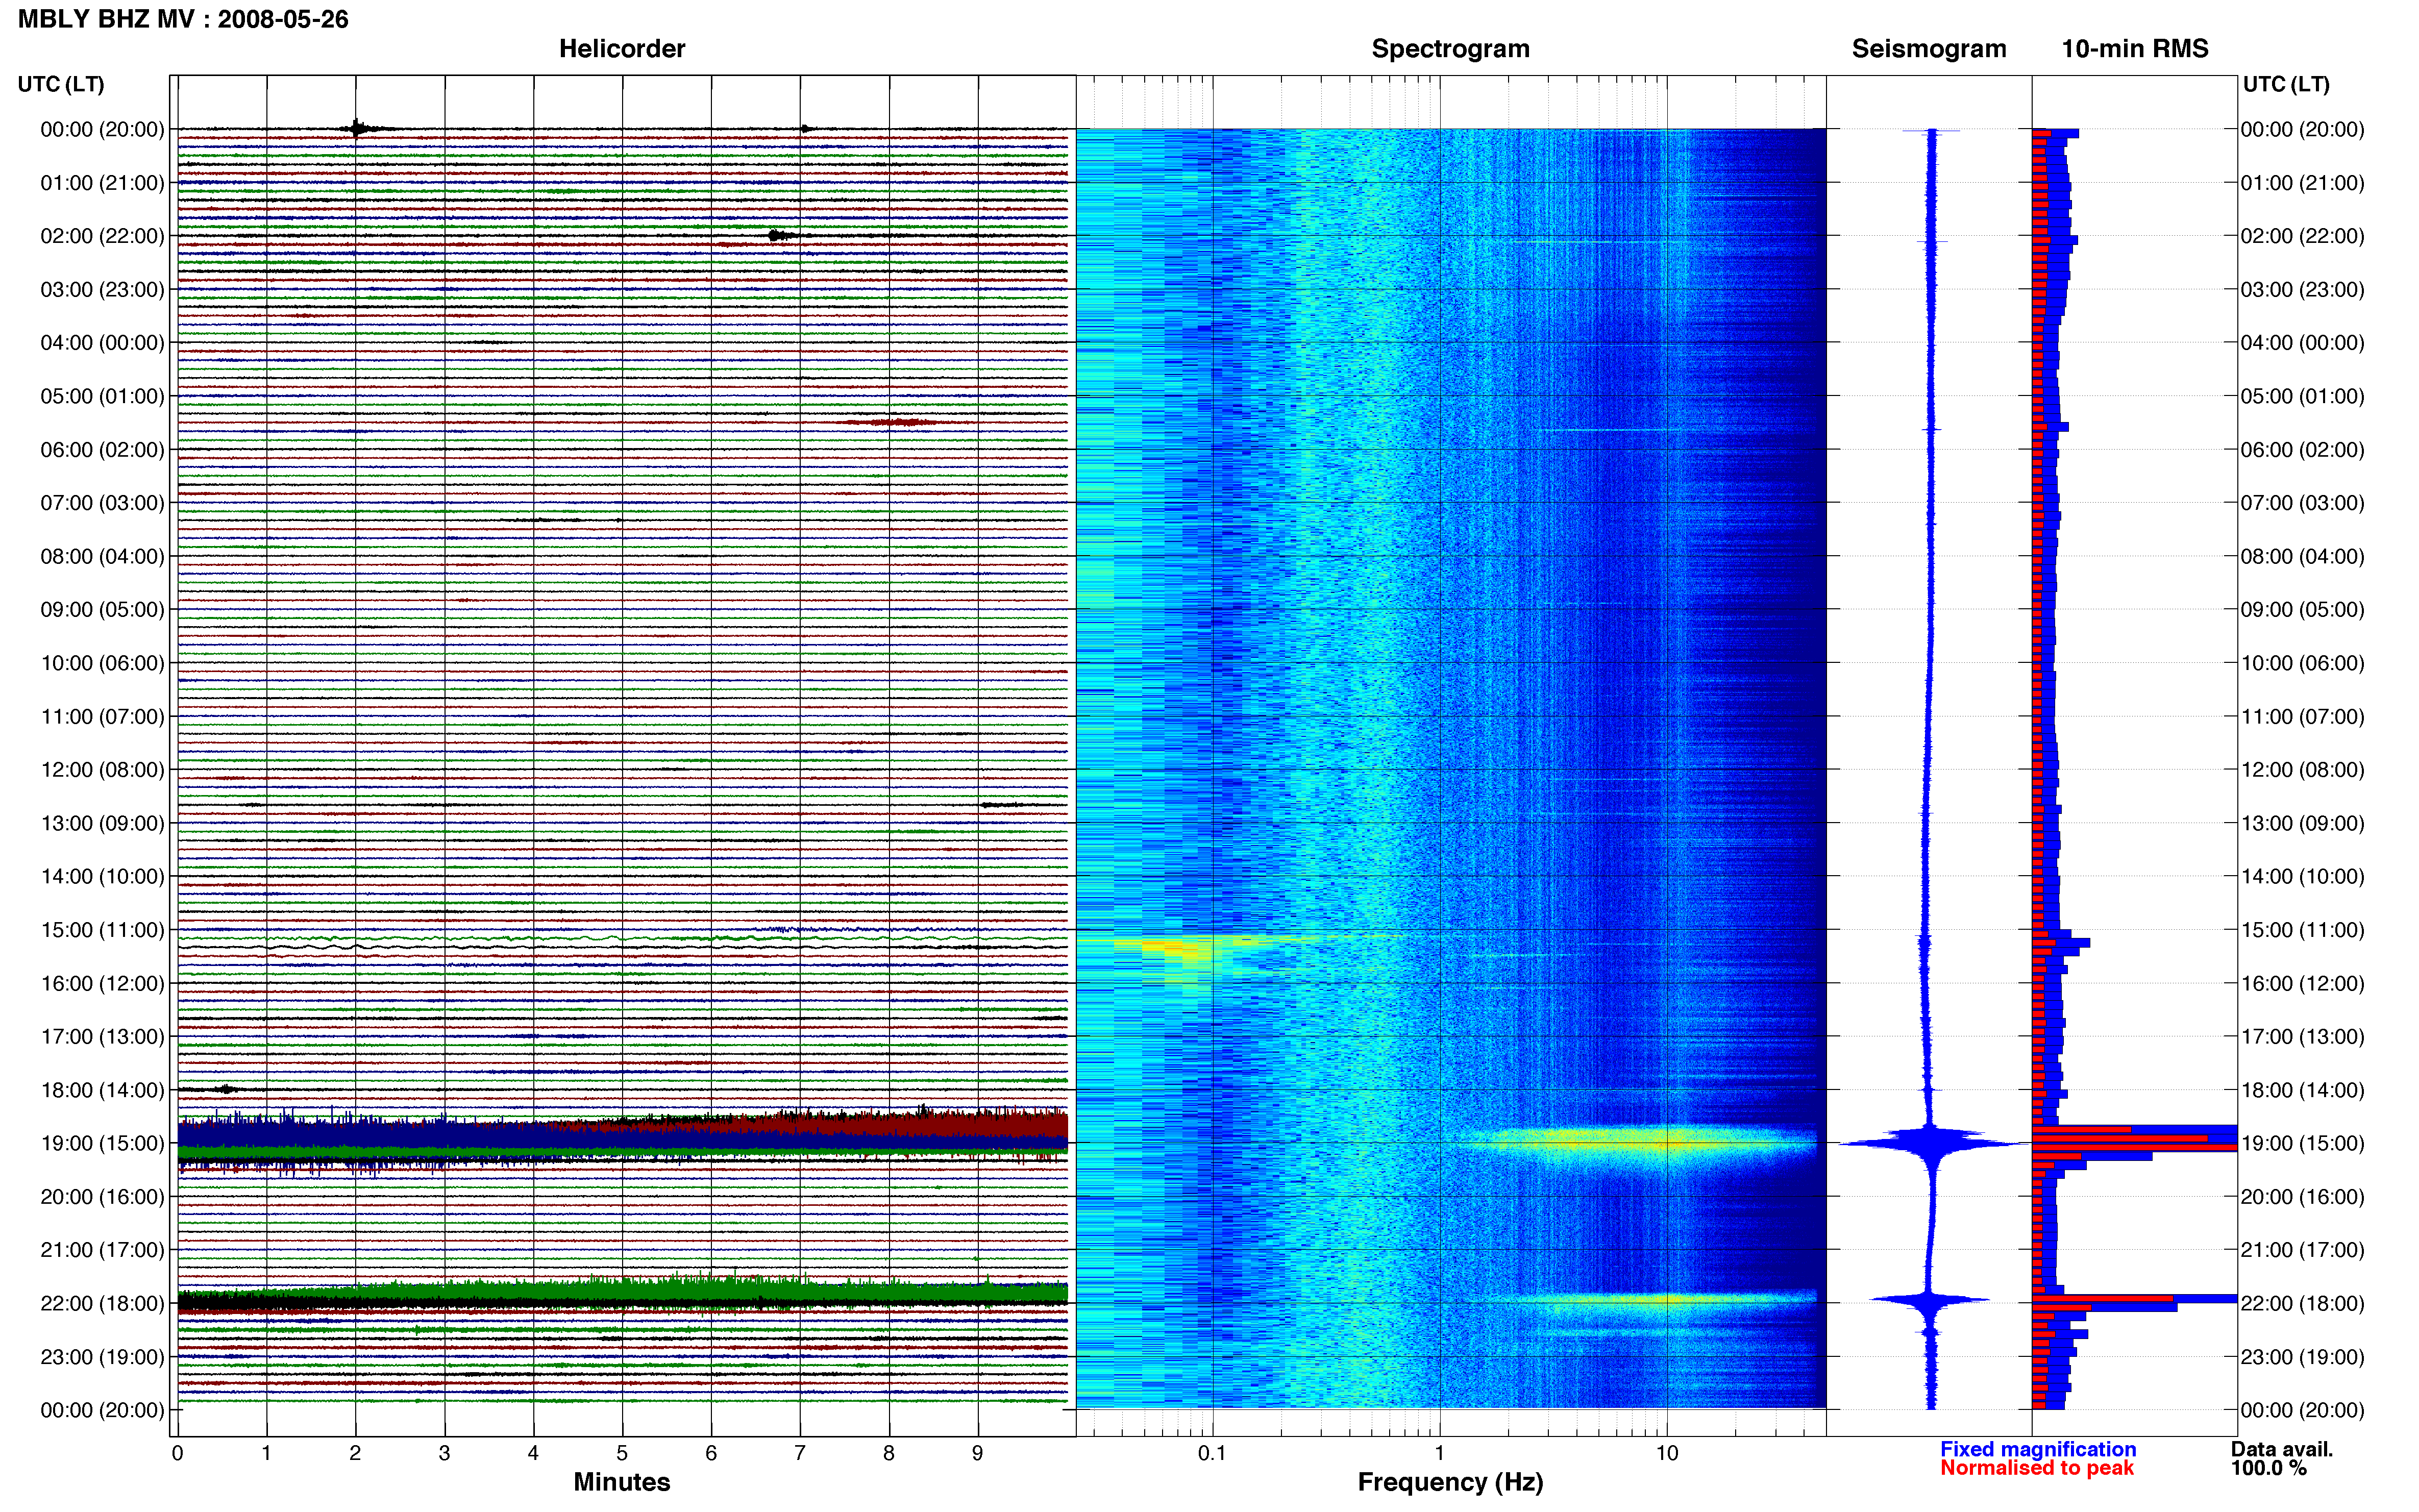
Task: Click left time label '19:00 (15:00)'
Action: pos(102,1143)
